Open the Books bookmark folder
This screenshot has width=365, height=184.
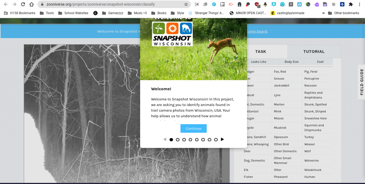pos(159,13)
